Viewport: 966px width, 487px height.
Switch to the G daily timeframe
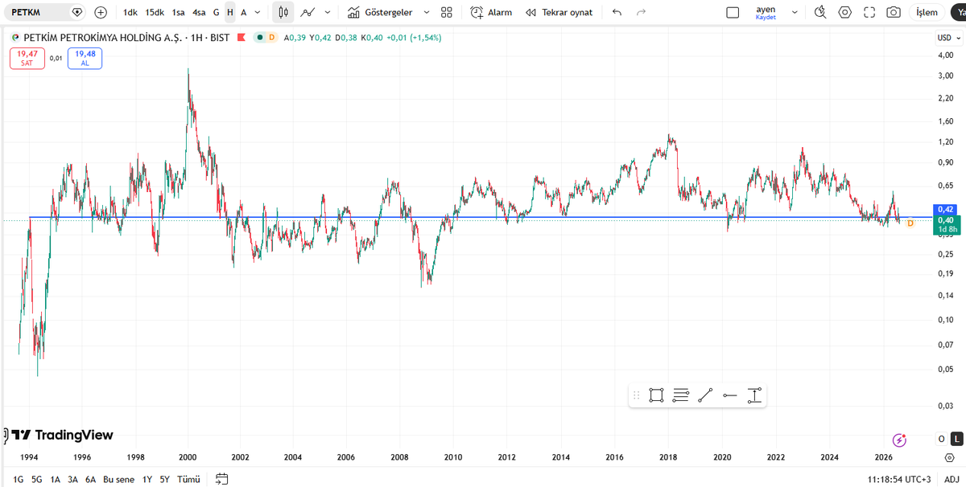coord(216,12)
